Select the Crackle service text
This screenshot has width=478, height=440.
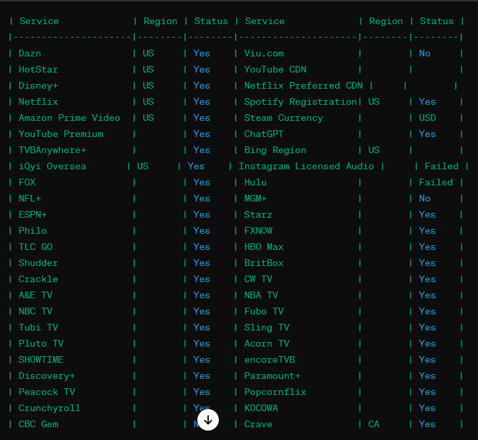(x=38, y=279)
